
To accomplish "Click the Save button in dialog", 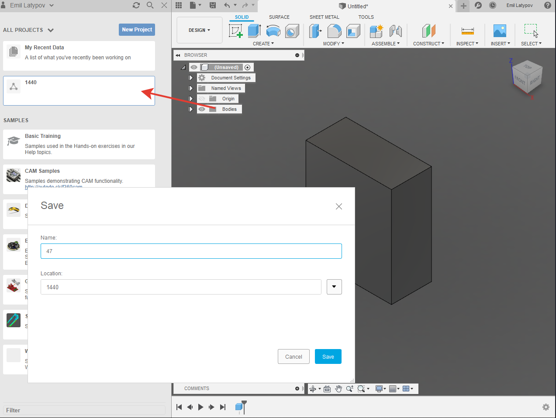I will (x=328, y=356).
